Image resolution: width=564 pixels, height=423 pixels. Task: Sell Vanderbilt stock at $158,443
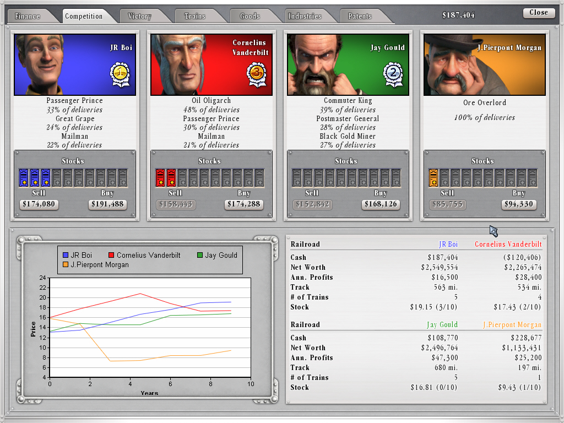coord(176,204)
